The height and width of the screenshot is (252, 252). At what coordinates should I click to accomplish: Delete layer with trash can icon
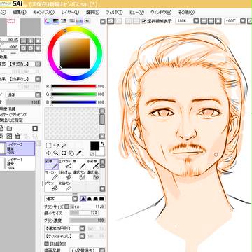tap(17, 136)
